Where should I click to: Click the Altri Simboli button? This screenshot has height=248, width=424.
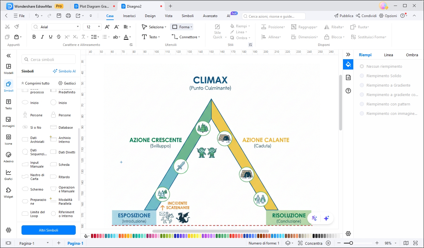pos(48,230)
